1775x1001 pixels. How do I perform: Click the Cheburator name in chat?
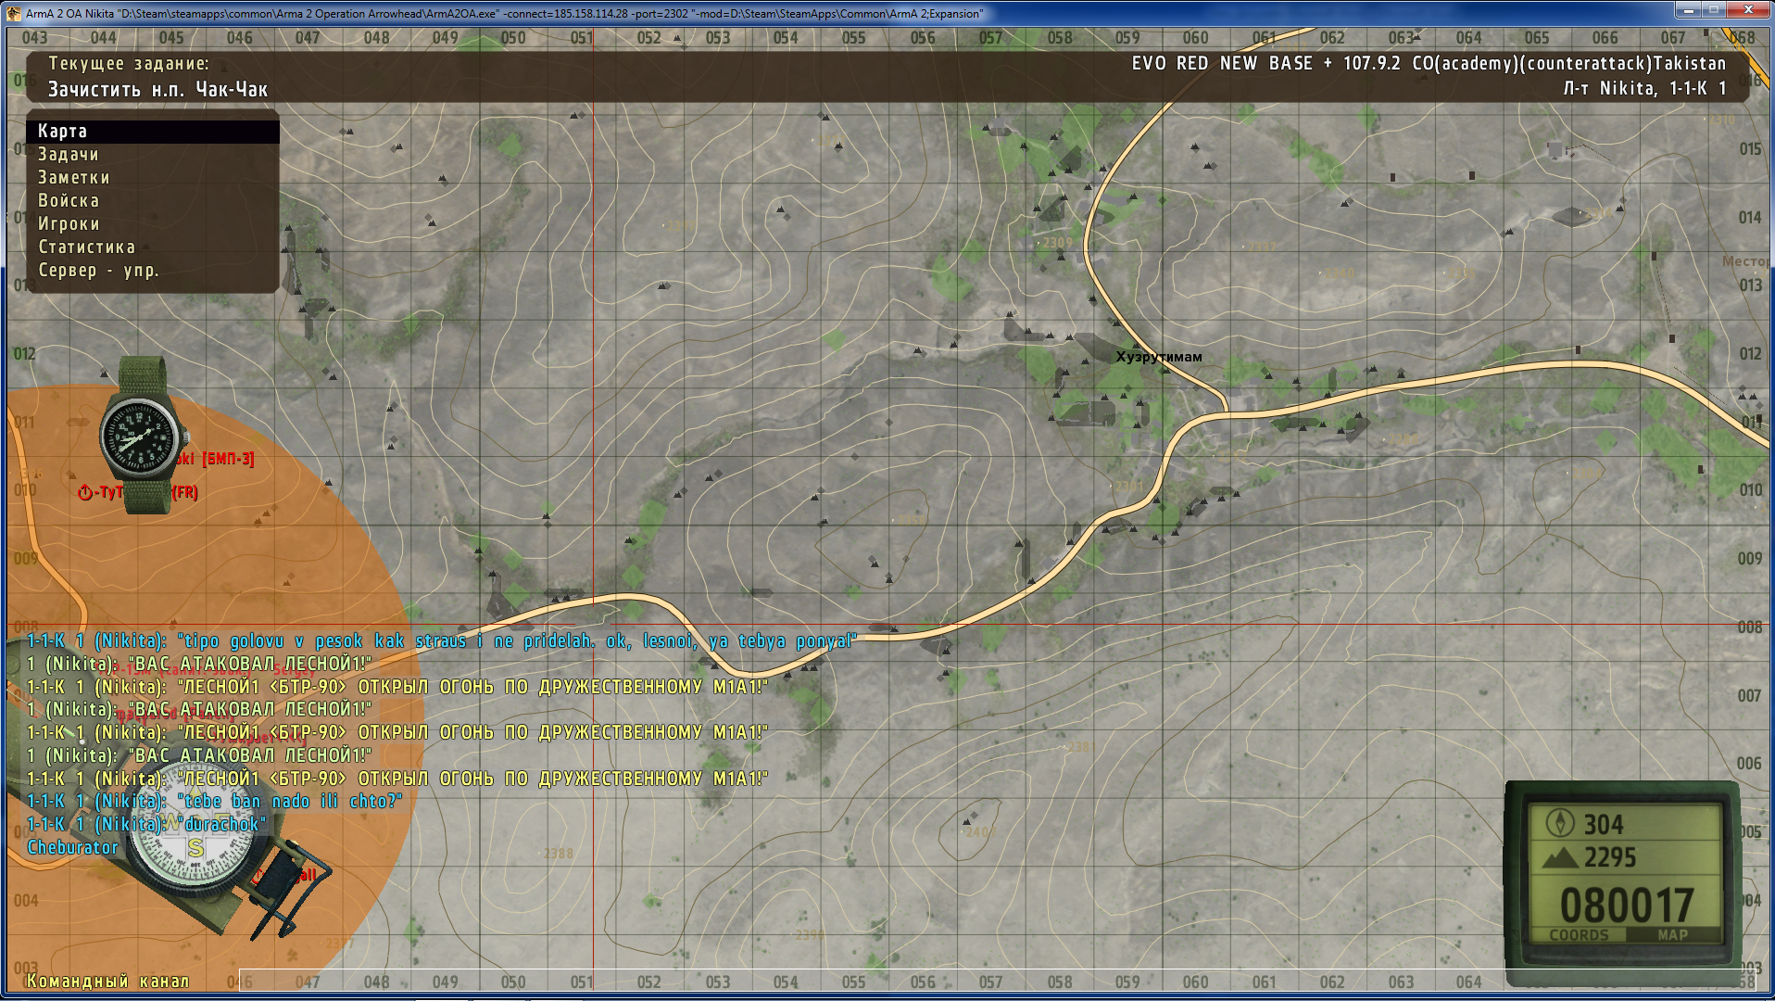coord(73,847)
